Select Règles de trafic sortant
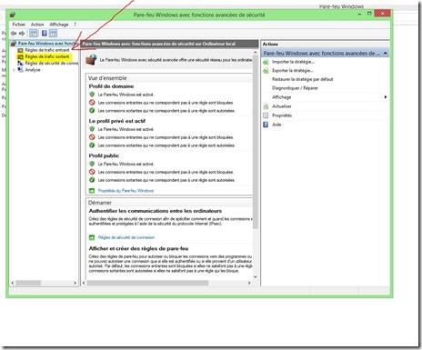 point(47,56)
